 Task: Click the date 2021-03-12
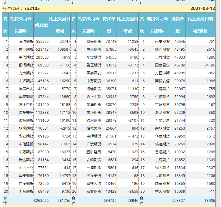click(203, 8)
